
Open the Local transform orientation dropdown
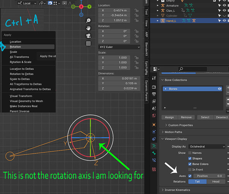(x=27, y=3)
